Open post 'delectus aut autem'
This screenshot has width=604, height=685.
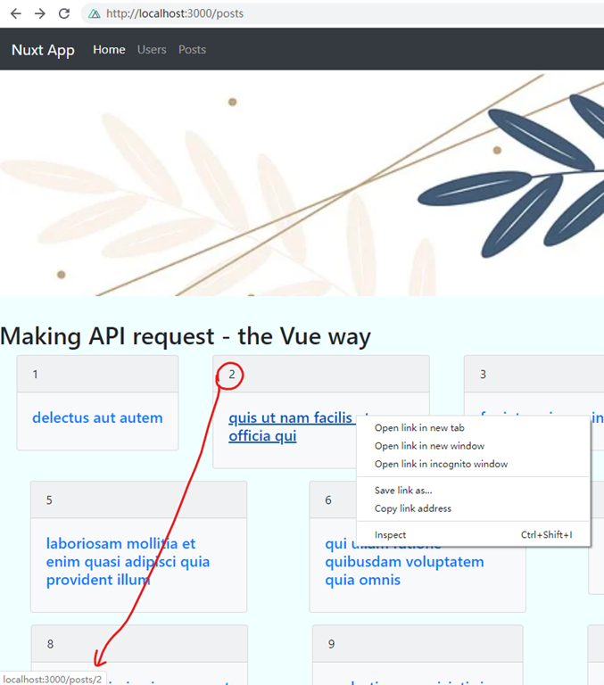pos(97,417)
